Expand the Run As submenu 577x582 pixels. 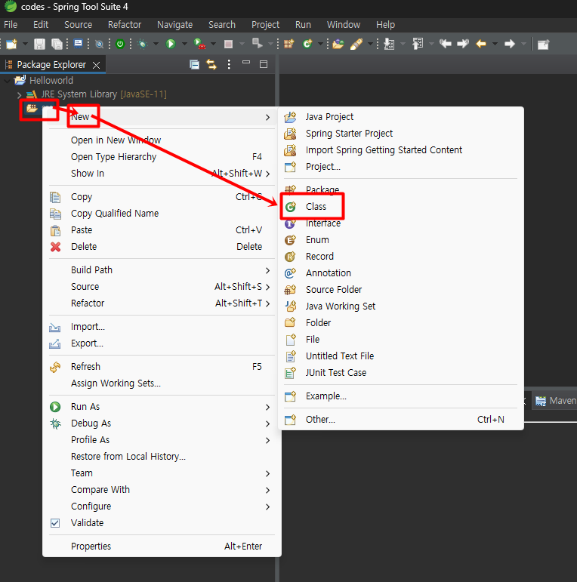pos(162,407)
